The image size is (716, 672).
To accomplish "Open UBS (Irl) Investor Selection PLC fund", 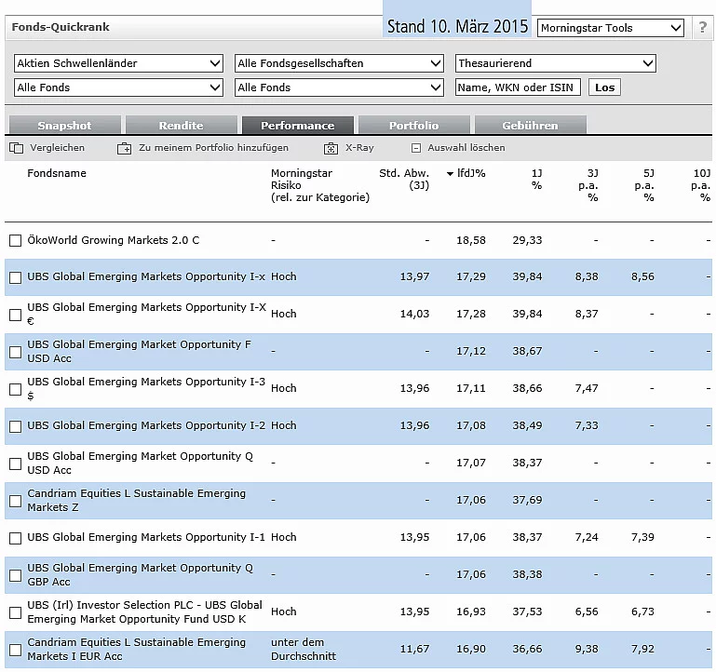I will (144, 612).
